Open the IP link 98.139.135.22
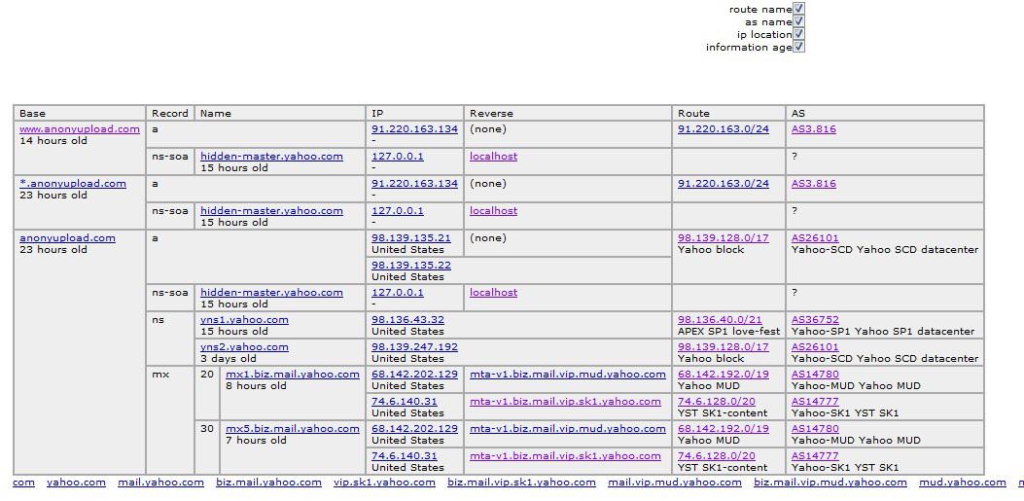 click(x=410, y=266)
